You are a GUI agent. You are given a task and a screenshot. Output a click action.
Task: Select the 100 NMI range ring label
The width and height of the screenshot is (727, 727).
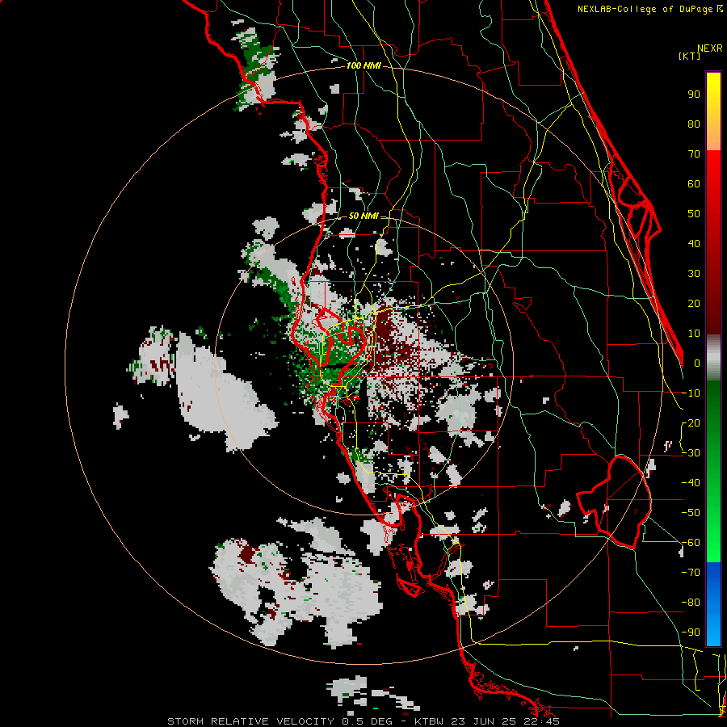coord(363,66)
